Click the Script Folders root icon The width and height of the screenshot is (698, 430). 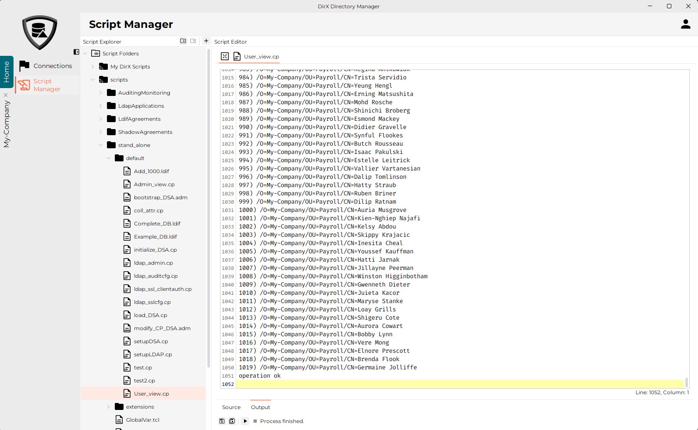coord(96,54)
